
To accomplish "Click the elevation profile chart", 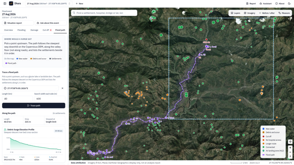I will tap(34, 144).
